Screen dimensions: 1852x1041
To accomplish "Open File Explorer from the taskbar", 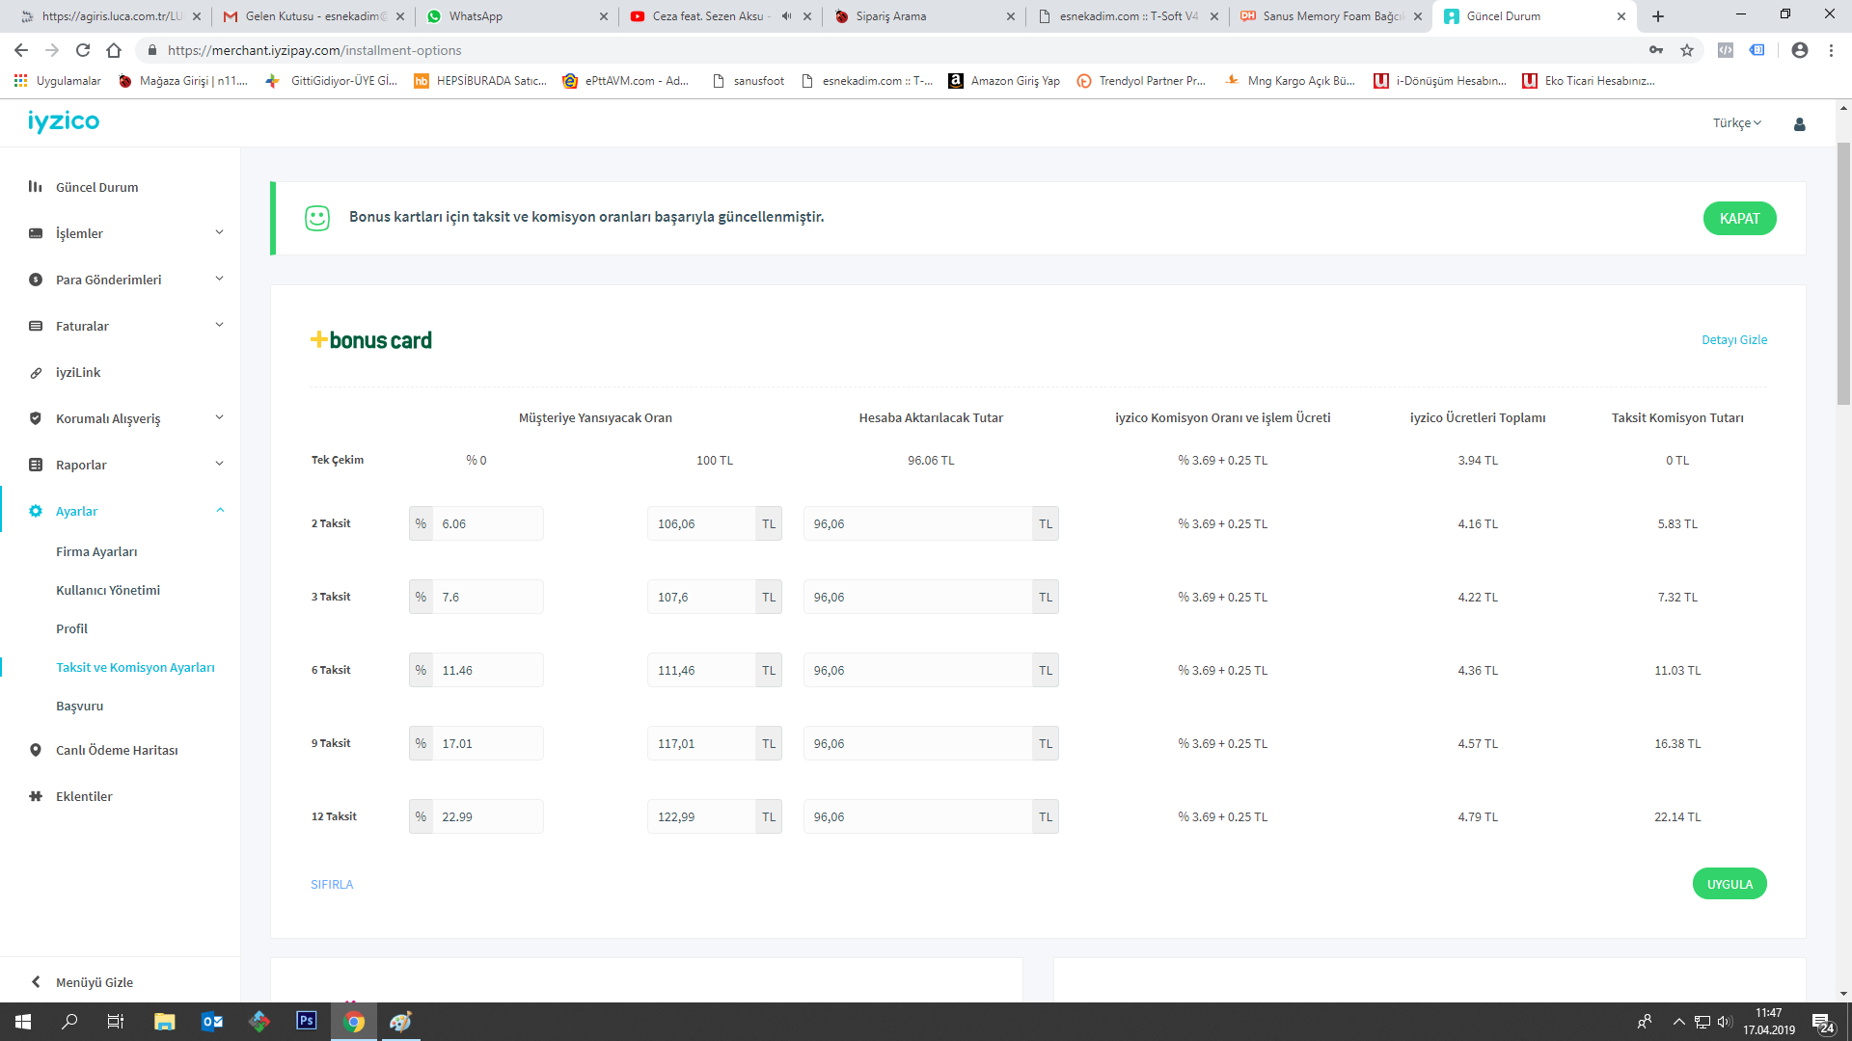I will tap(165, 1021).
